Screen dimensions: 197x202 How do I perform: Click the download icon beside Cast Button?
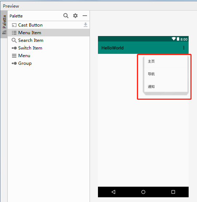tap(86, 25)
